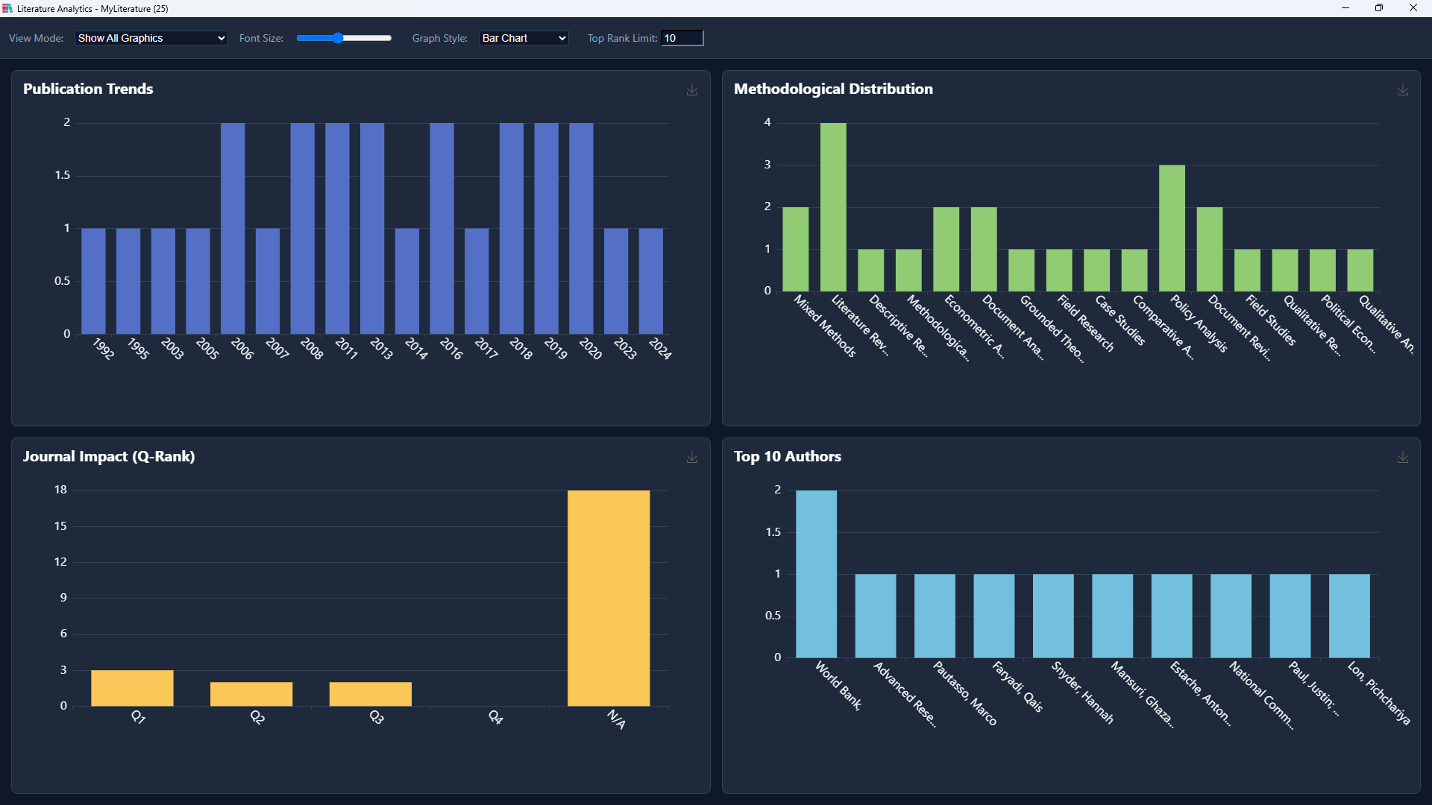Click the Literature Review methodology bar

click(833, 206)
